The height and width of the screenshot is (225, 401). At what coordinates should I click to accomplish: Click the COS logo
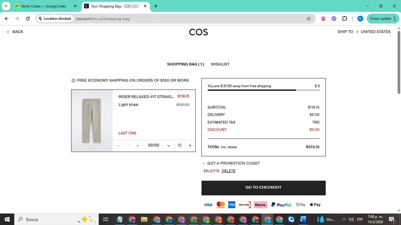coord(198,32)
